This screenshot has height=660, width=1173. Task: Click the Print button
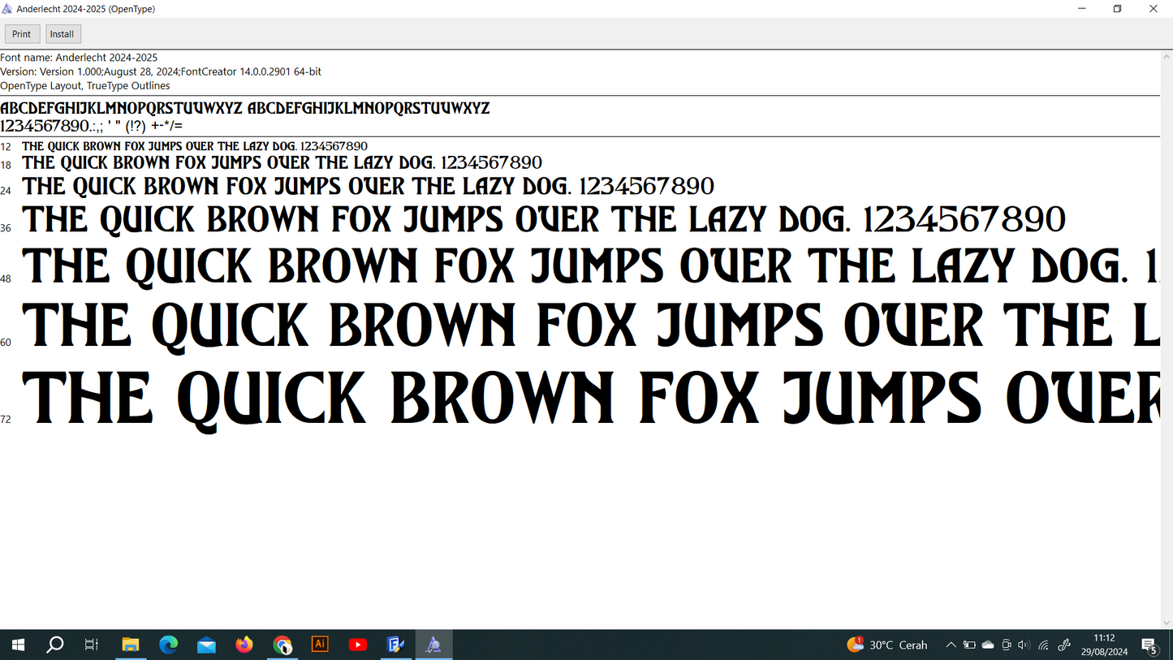pos(22,34)
